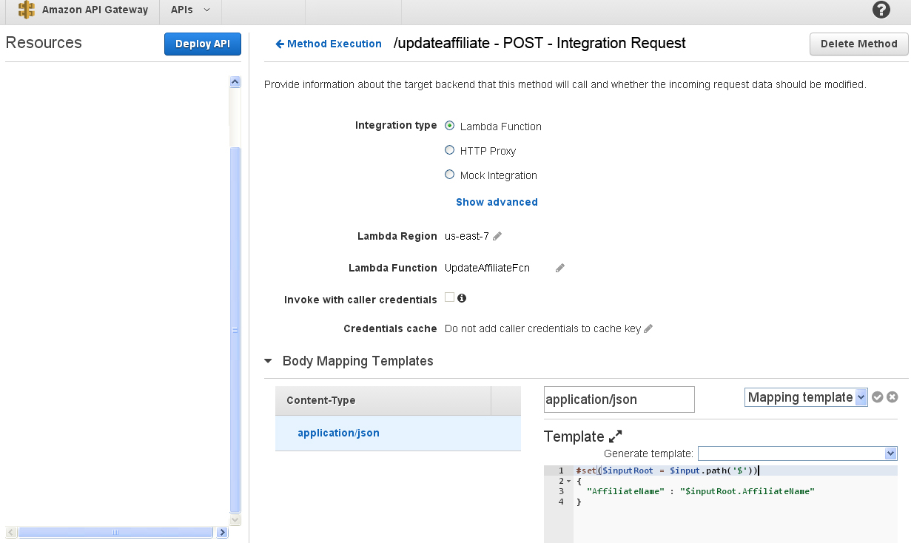Click the UpdateAffiliateFcn function name

(x=487, y=268)
